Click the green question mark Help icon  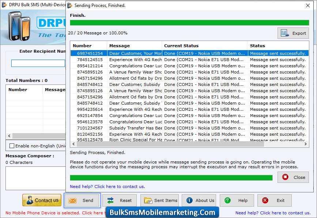click(227, 200)
